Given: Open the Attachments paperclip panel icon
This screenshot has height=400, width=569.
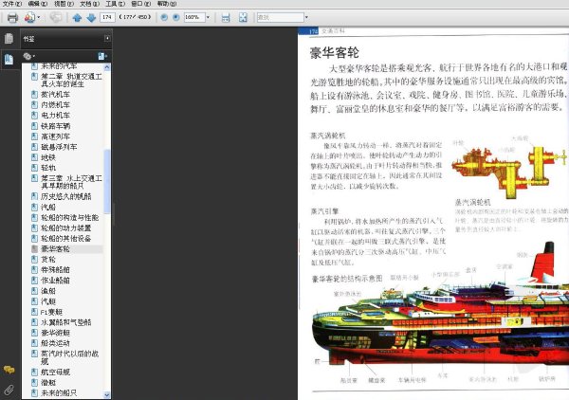Looking at the screenshot, I should [9, 390].
